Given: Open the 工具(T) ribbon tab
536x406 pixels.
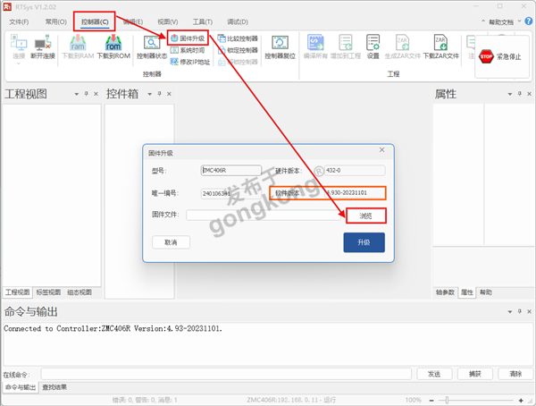Looking at the screenshot, I should click(203, 21).
